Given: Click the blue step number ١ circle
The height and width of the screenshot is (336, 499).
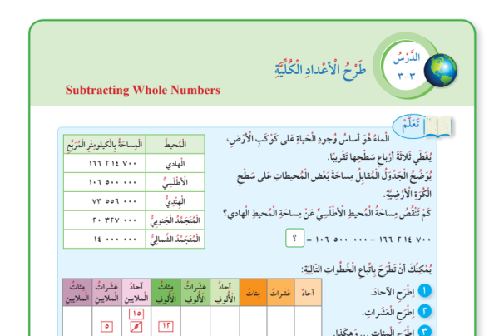Looking at the screenshot, I should [424, 291].
